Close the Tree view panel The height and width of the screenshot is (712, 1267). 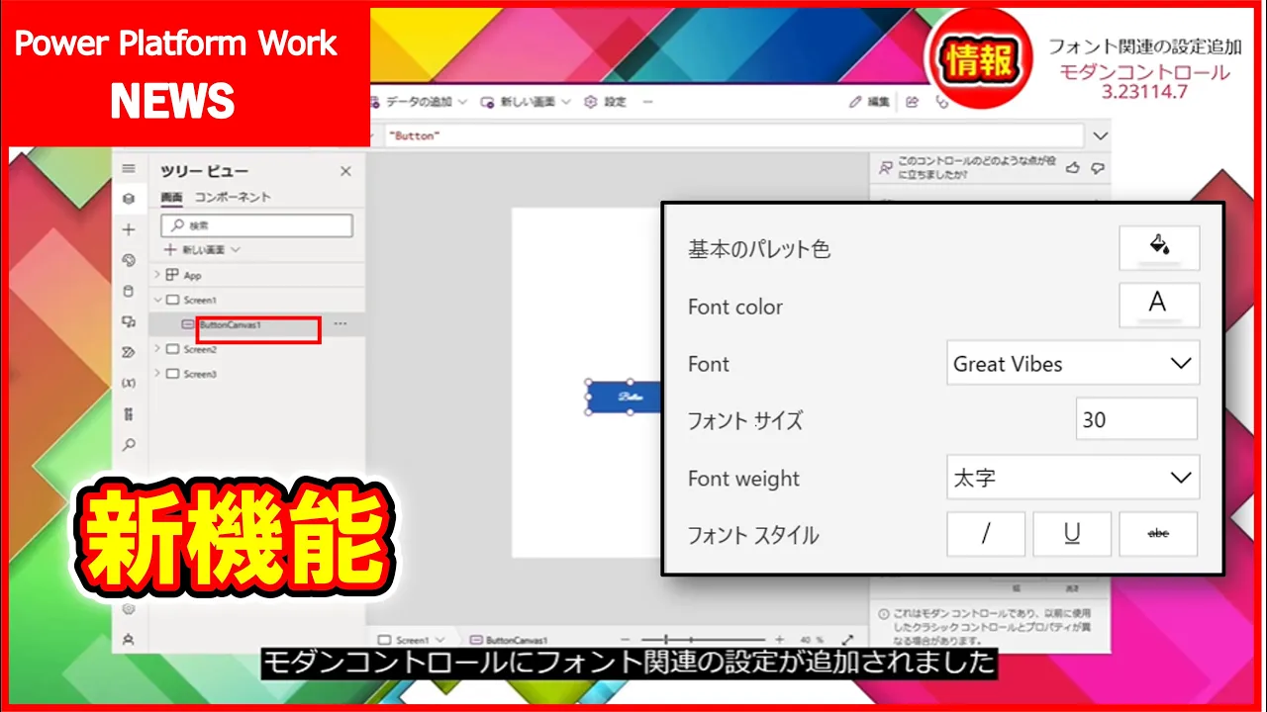click(345, 171)
